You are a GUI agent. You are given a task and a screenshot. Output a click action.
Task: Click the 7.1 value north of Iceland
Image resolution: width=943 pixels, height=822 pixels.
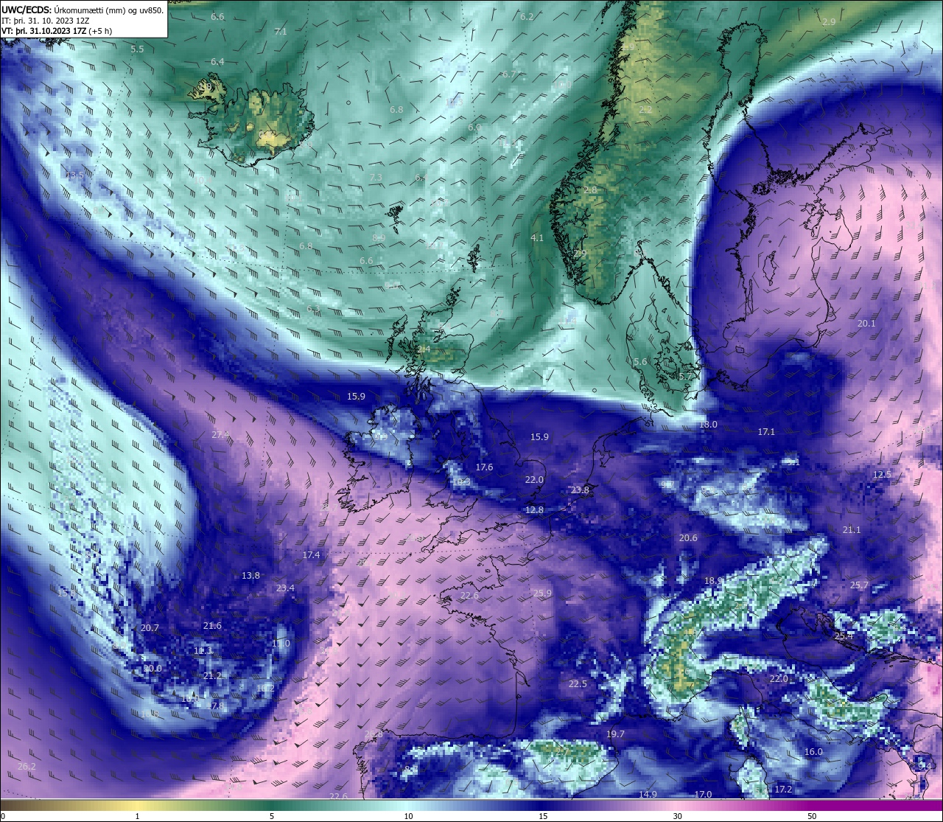click(x=280, y=32)
